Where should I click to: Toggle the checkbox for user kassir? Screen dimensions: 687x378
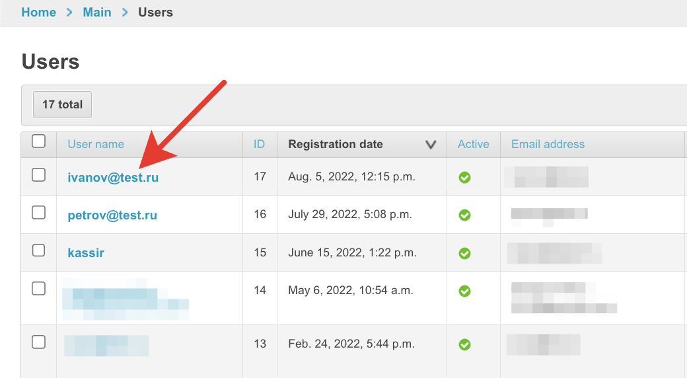pyautogui.click(x=39, y=250)
